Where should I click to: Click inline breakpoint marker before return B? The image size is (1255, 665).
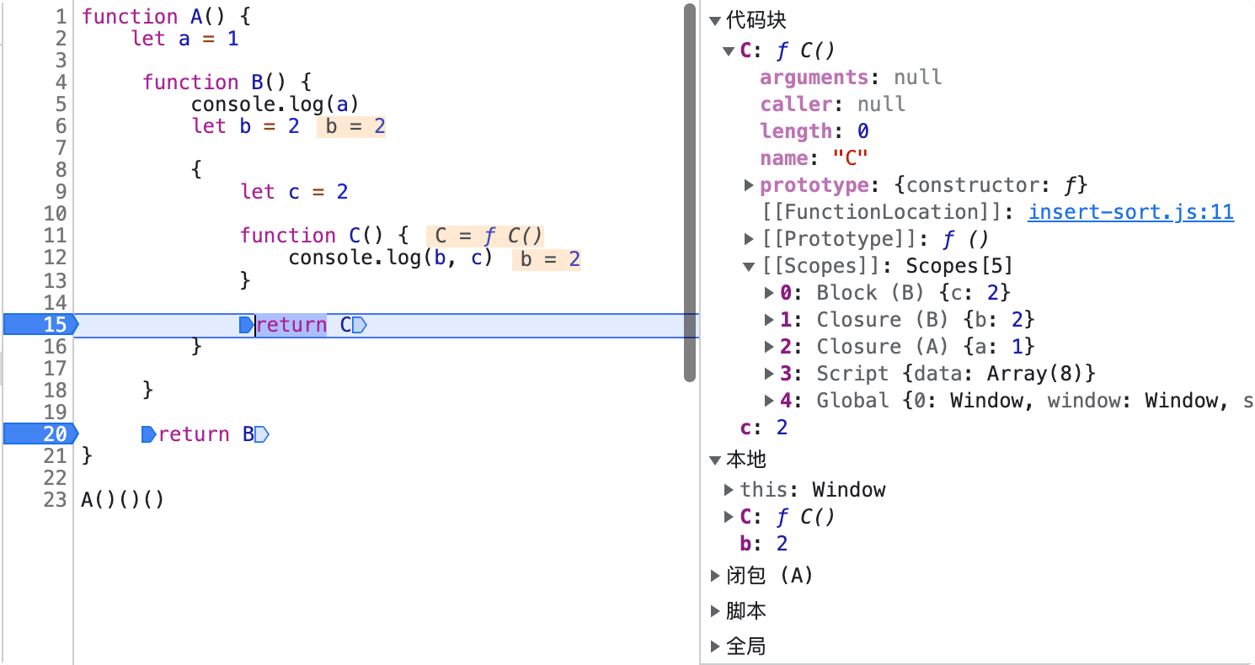click(148, 434)
